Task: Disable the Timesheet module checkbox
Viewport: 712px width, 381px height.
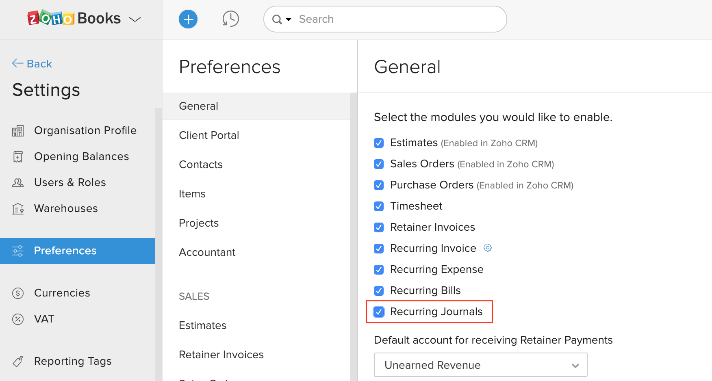Action: (x=378, y=206)
